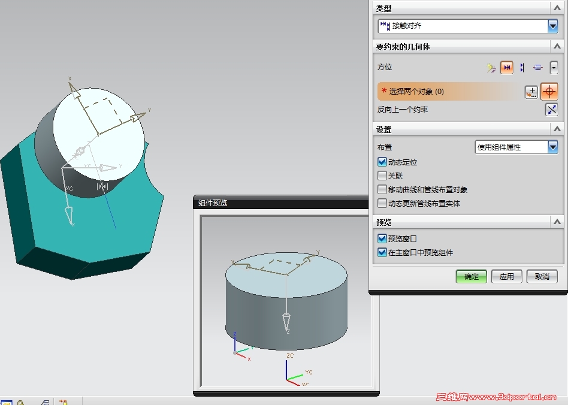Select the align orientation icon
This screenshot has width=568, height=405.
click(522, 67)
